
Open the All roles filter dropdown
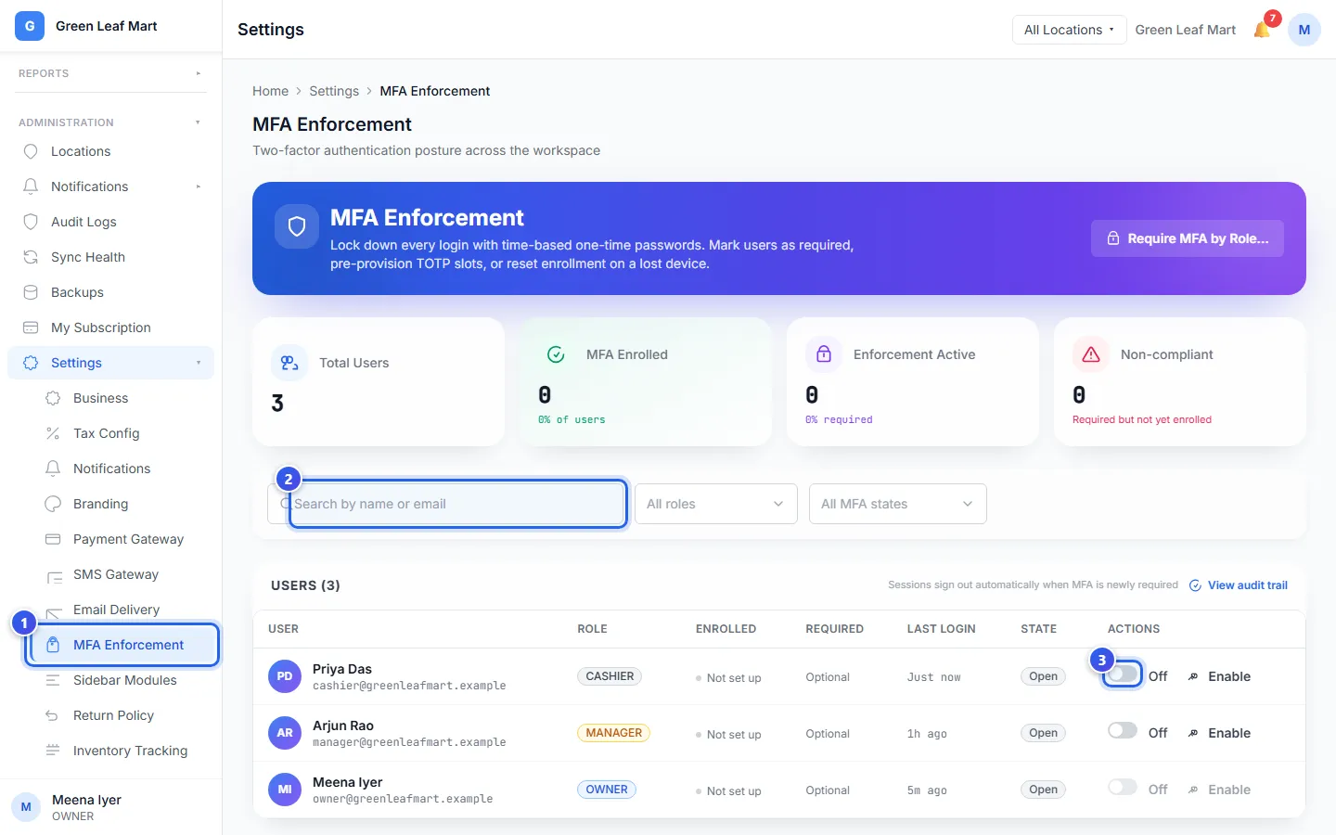[x=715, y=504]
